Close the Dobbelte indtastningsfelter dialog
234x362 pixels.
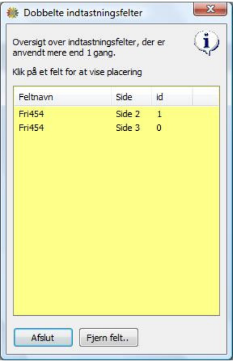(210, 9)
